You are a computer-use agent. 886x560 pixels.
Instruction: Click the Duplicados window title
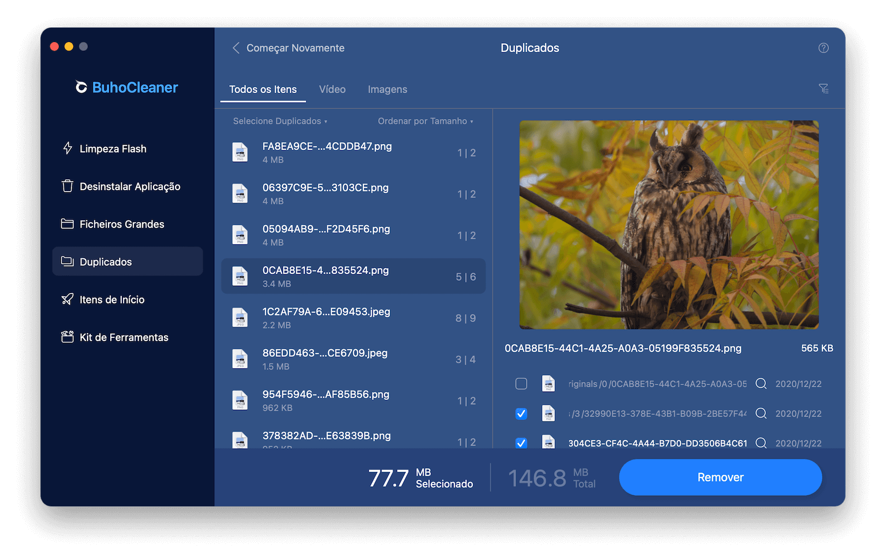click(530, 48)
